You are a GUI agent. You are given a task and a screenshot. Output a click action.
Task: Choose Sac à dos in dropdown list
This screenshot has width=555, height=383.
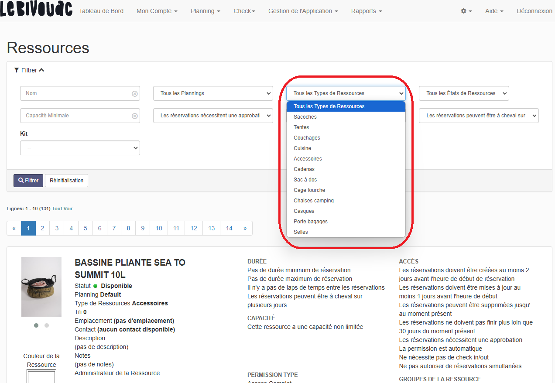point(305,180)
